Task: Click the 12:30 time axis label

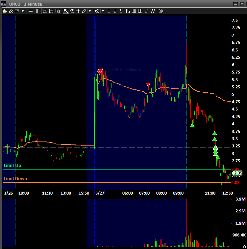Action: (x=228, y=193)
